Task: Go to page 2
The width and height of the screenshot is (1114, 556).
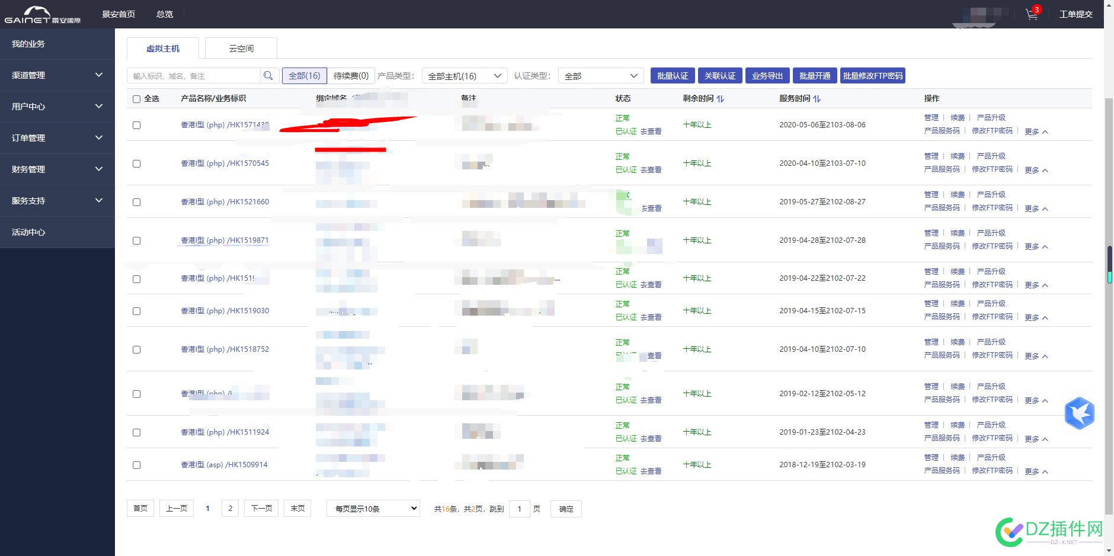Action: [231, 509]
